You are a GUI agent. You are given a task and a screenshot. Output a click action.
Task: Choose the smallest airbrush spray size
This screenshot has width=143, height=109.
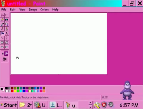(3, 54)
